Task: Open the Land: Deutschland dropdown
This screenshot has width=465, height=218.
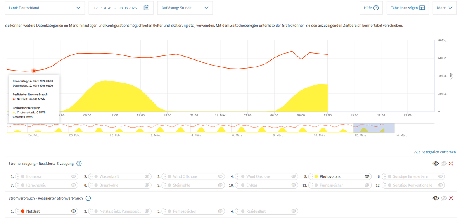Action: pyautogui.click(x=45, y=8)
